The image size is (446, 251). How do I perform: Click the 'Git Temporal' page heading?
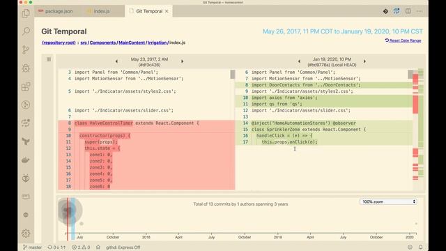[x=64, y=31]
